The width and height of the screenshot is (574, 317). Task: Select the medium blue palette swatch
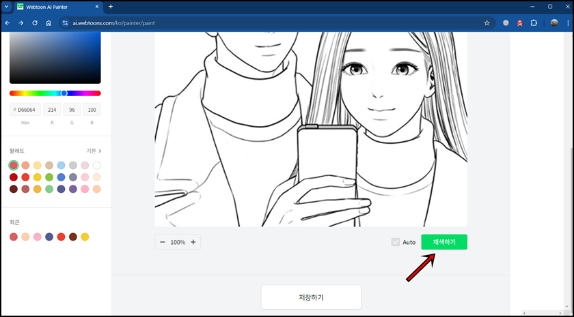point(61,177)
